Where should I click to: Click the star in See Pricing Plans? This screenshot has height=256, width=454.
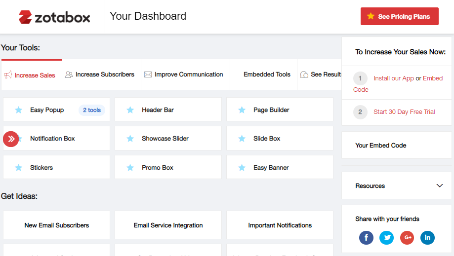coord(371,16)
